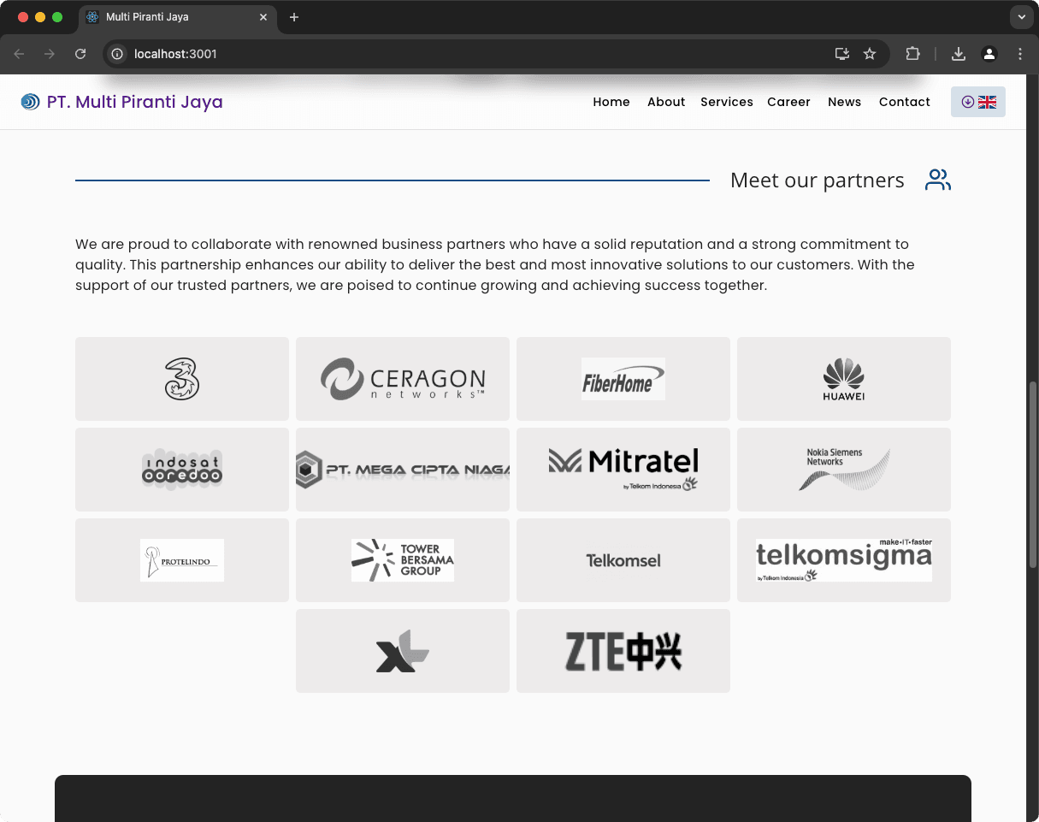Click the partners people icon beside heading
This screenshot has height=822, width=1039.
[938, 180]
